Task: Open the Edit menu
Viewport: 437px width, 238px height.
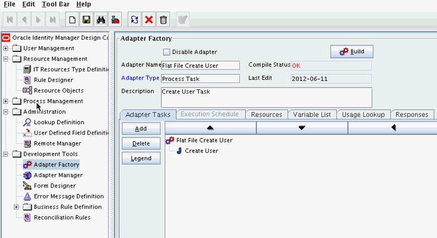Action: pos(28,5)
